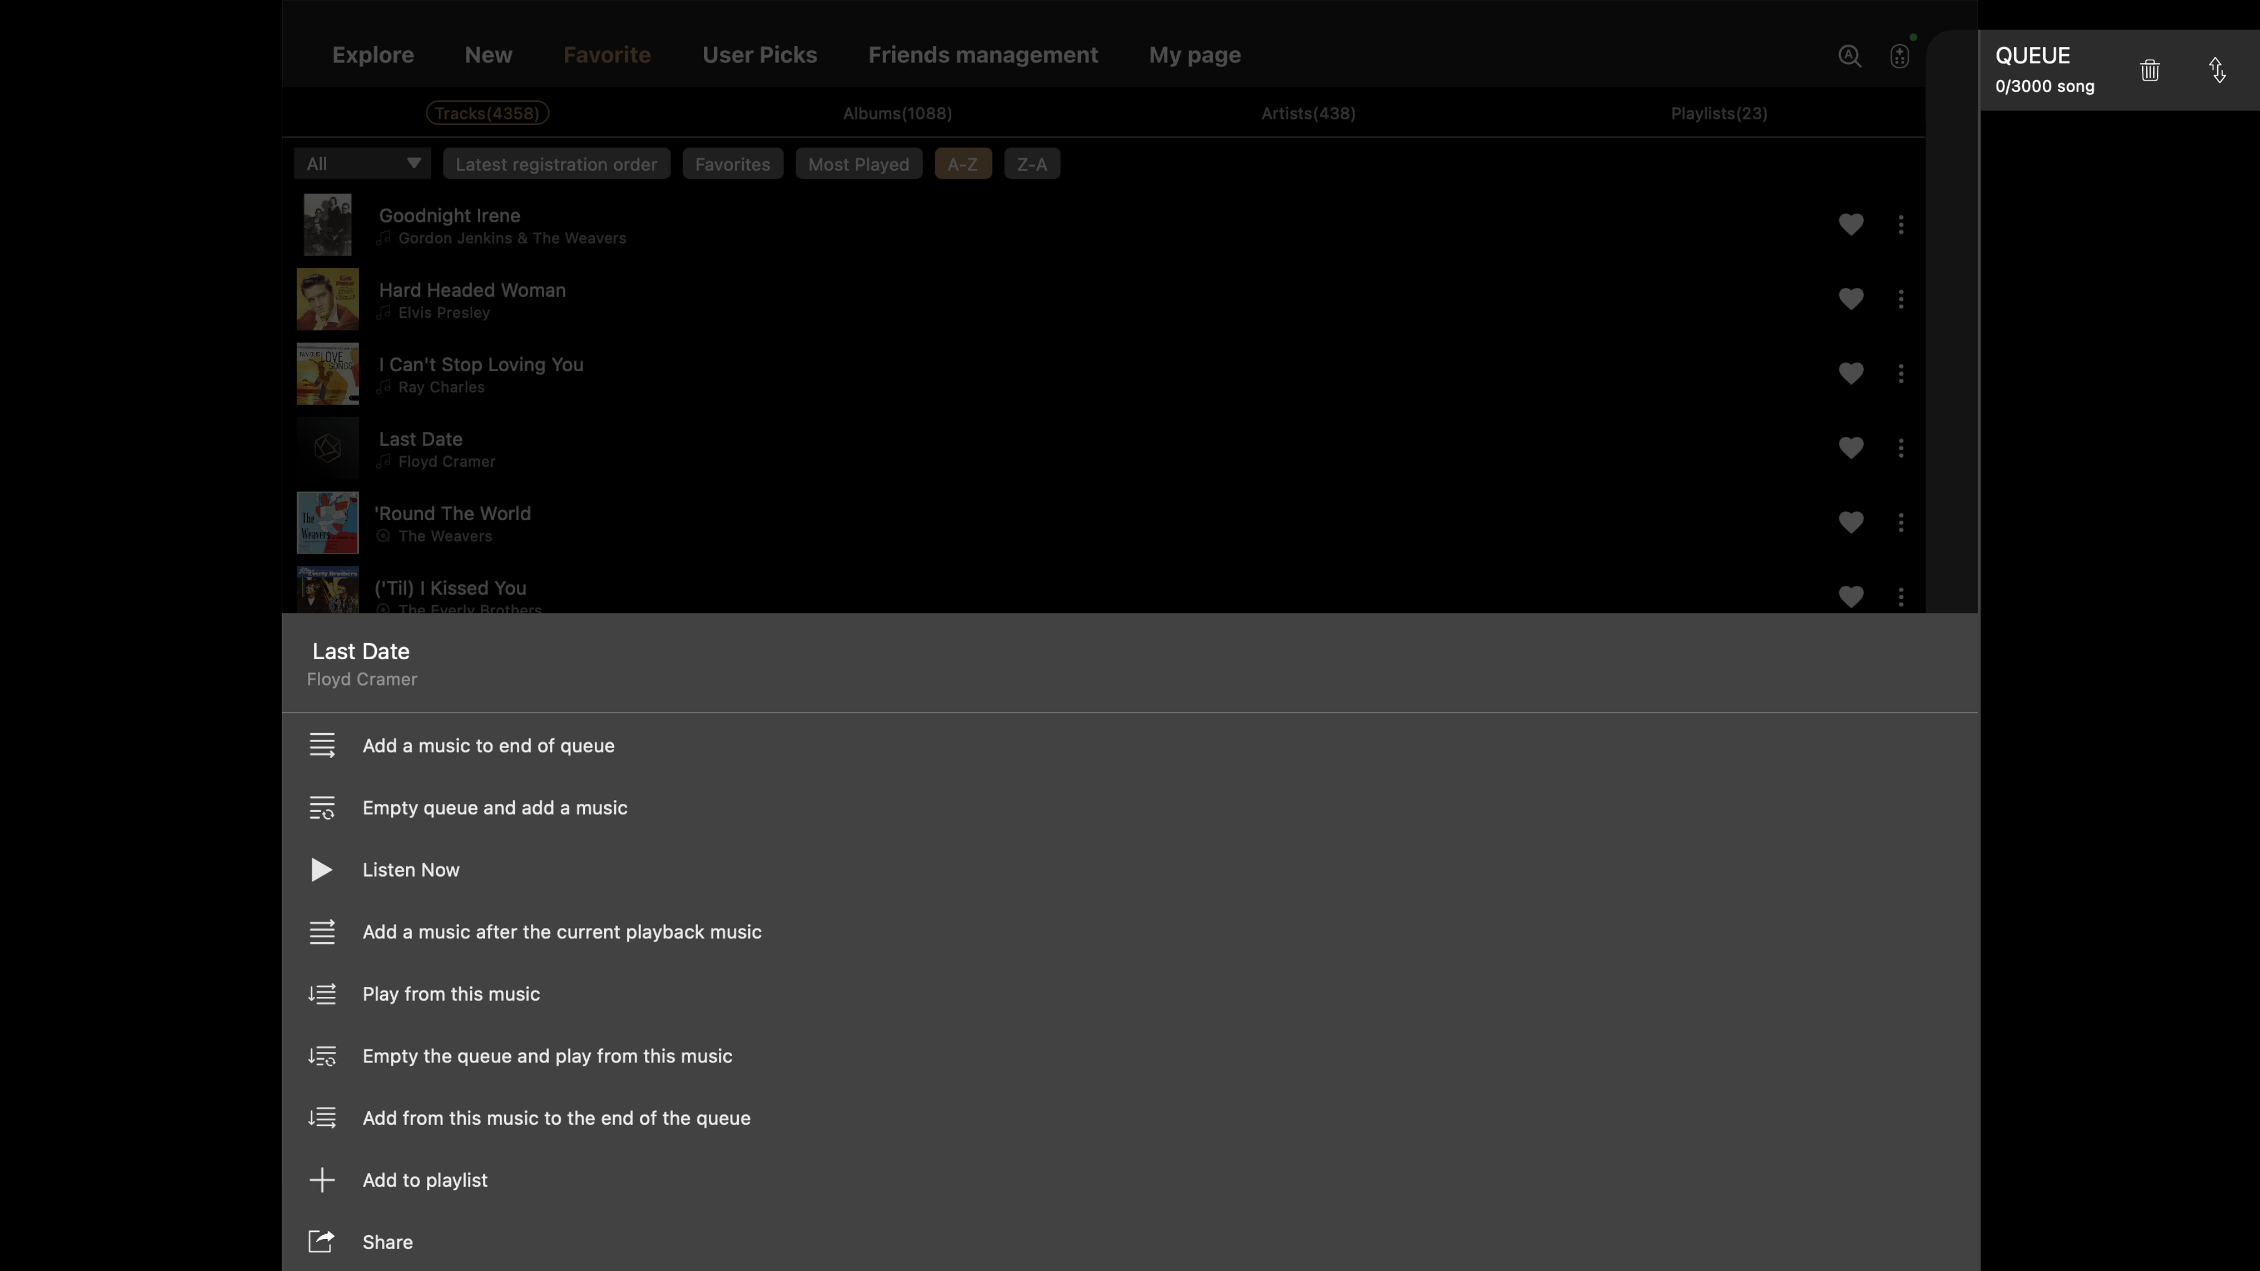The width and height of the screenshot is (2260, 1271).
Task: Click the icon beside Empty the queue and play from this music
Action: pyautogui.click(x=322, y=1056)
